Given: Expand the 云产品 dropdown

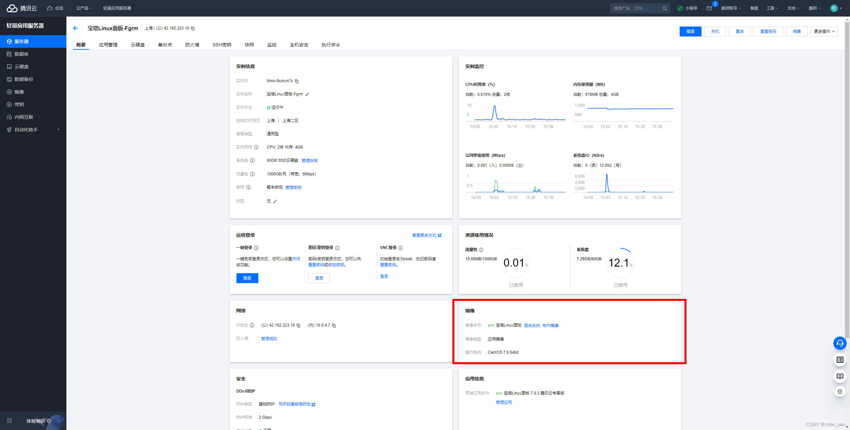Looking at the screenshot, I should click(84, 8).
